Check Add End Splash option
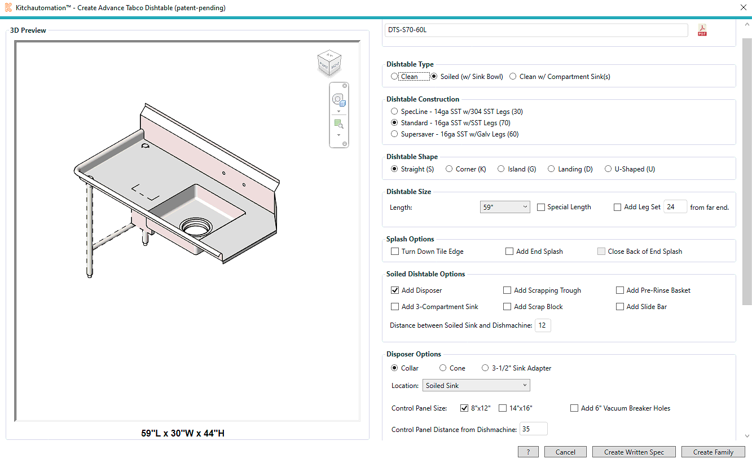 (x=509, y=252)
